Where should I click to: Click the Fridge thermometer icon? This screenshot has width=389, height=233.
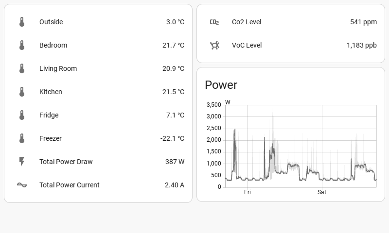click(x=22, y=115)
